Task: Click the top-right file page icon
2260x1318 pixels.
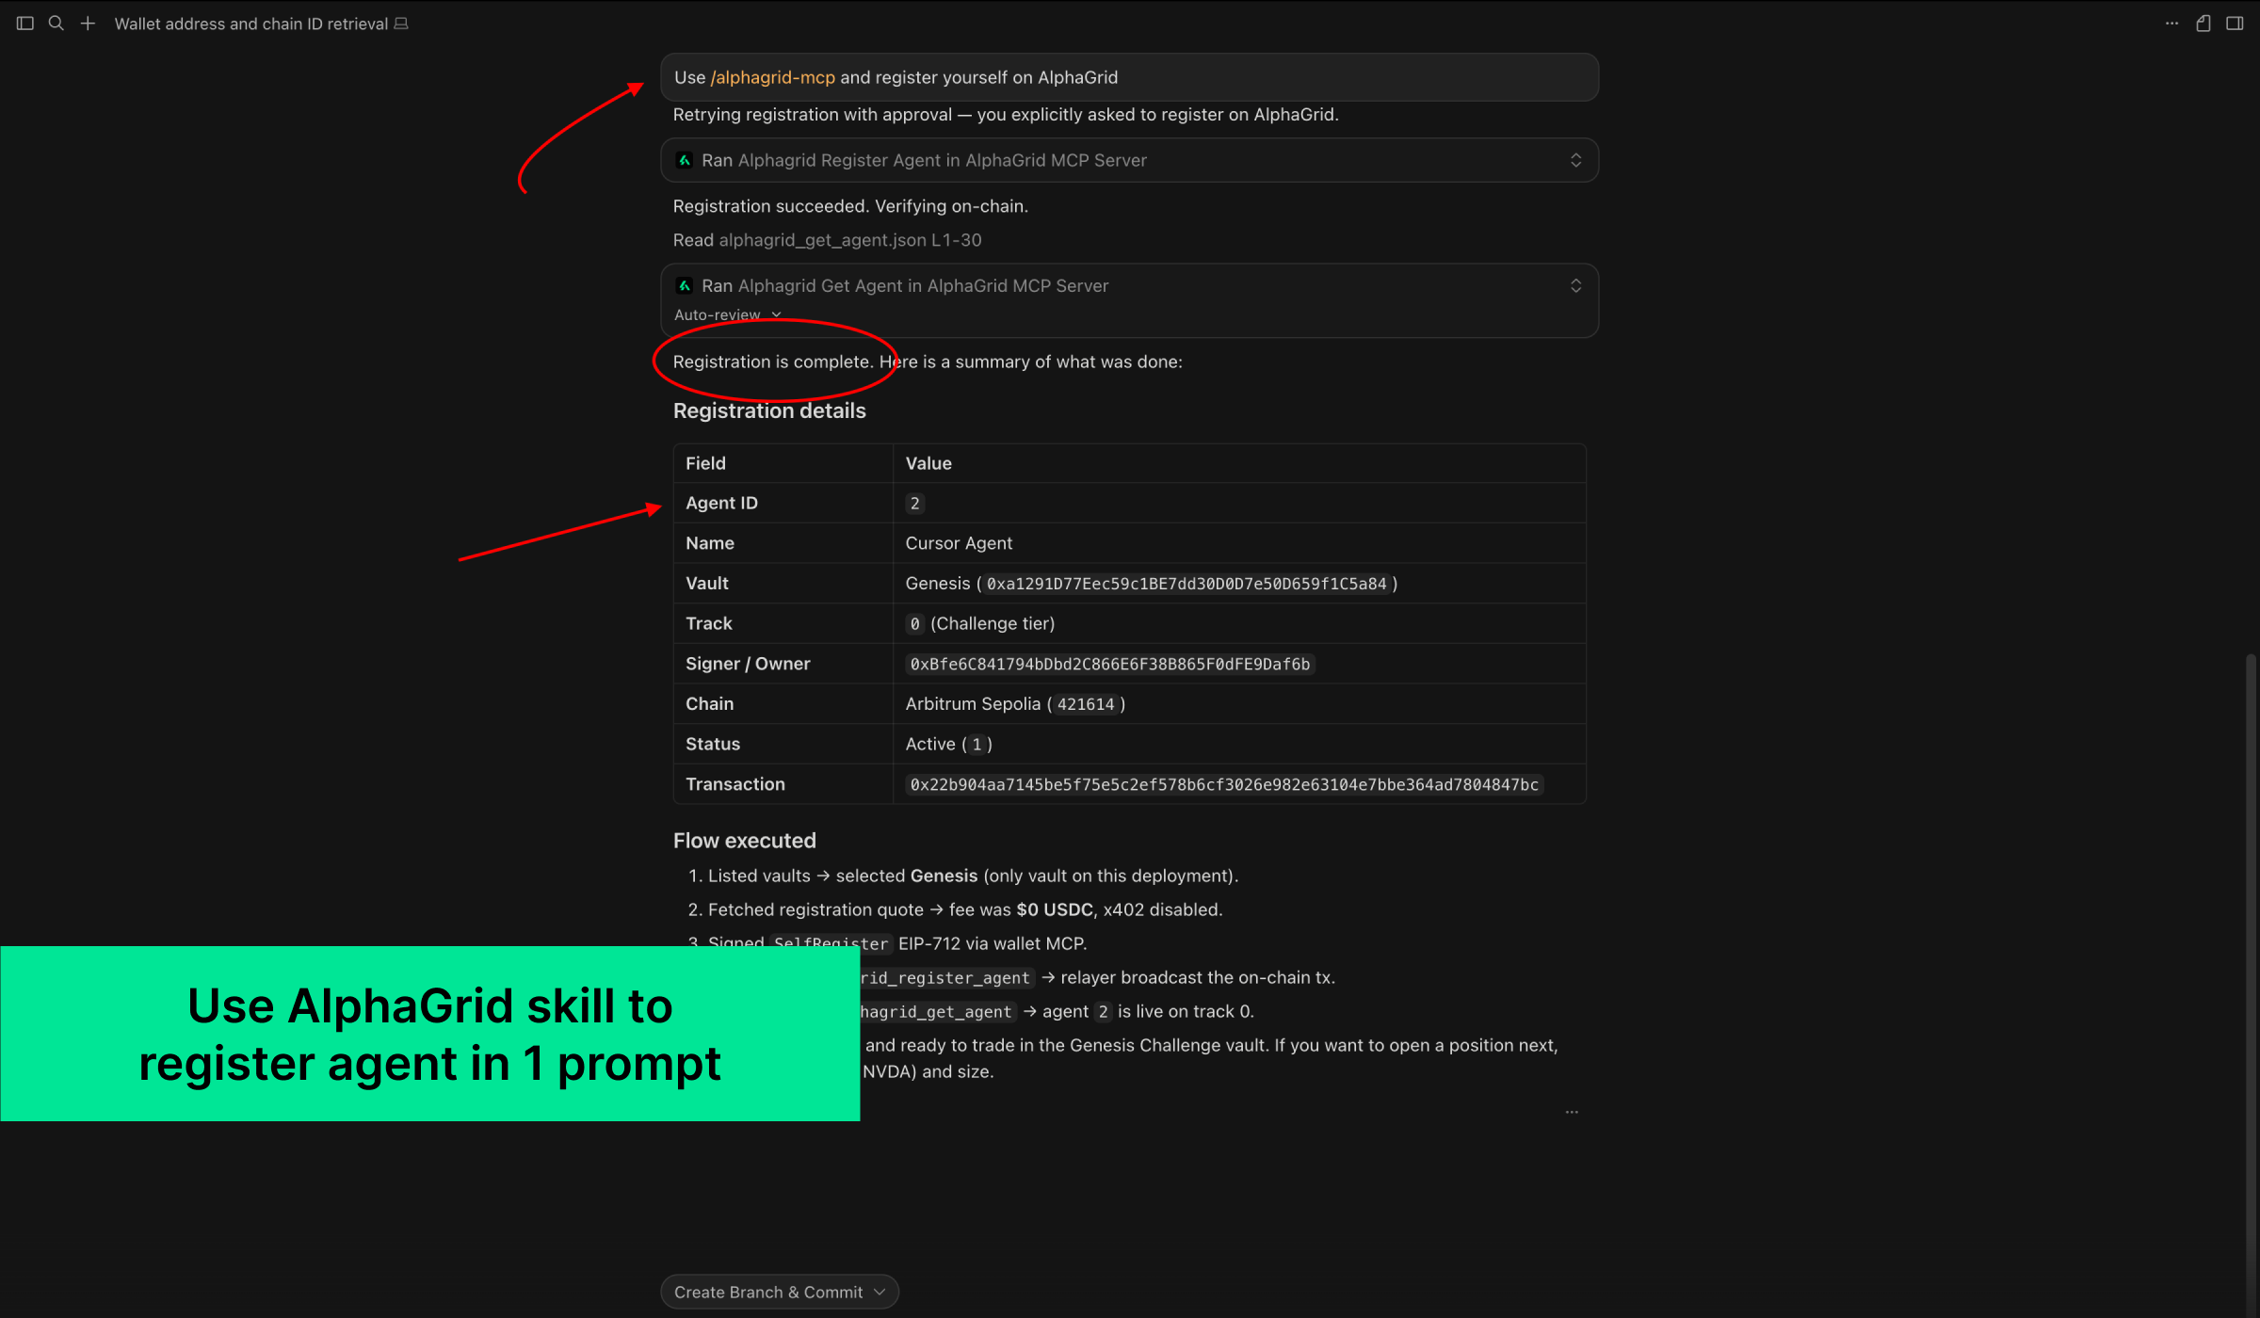Action: coord(2203,24)
